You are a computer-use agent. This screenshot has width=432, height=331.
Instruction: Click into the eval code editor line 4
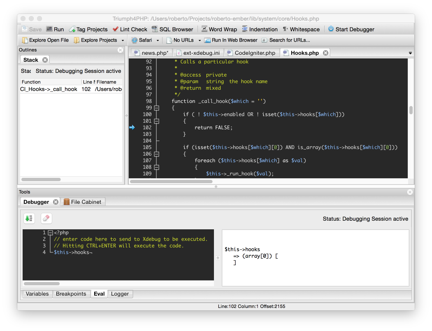[x=73, y=252]
